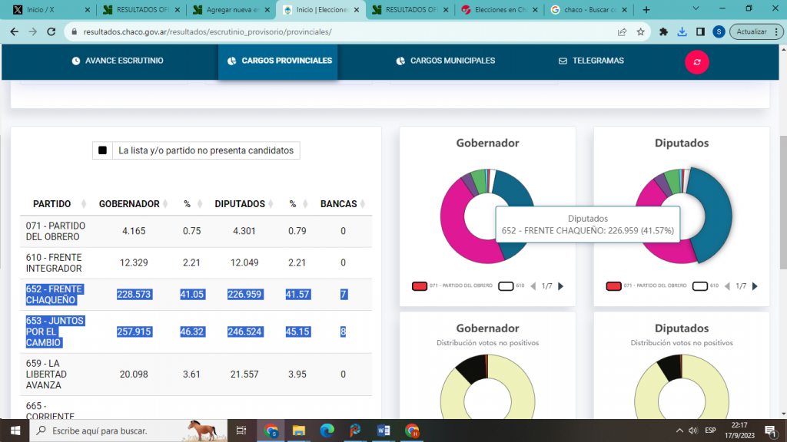Open the Cargos Municipales tab
Screen dimensions: 787x442
point(445,61)
